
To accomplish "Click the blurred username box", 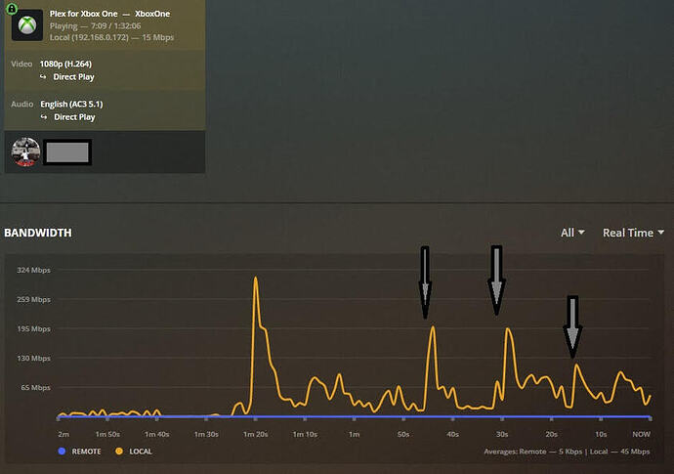I will (x=67, y=152).
